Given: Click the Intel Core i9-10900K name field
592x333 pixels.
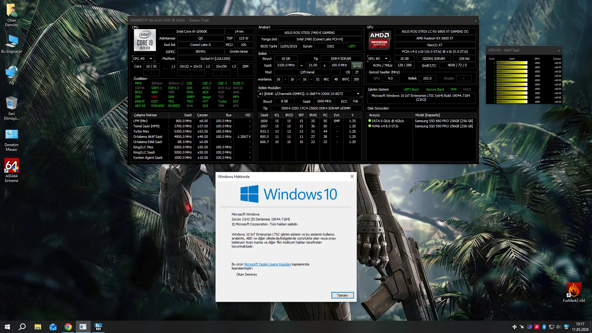Looking at the screenshot, I should [x=192, y=31].
